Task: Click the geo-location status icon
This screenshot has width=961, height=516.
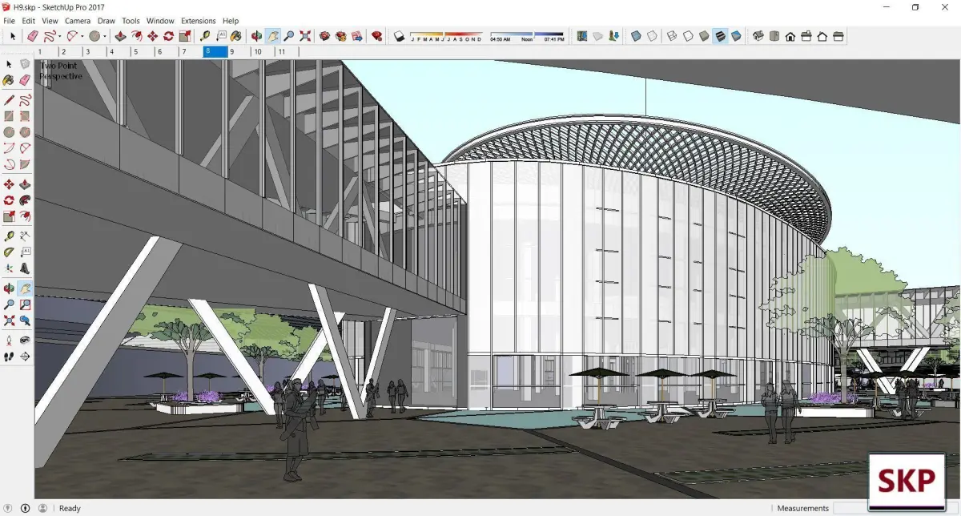Action: click(9, 508)
